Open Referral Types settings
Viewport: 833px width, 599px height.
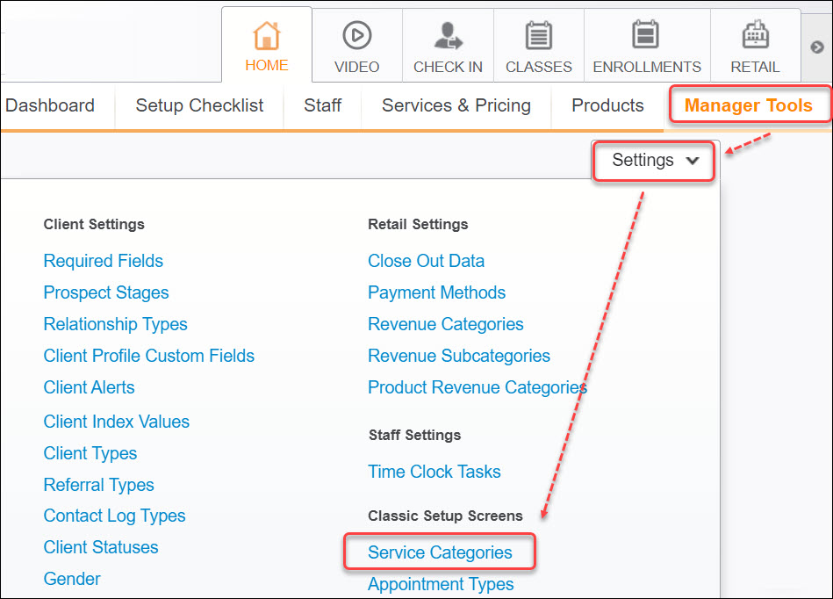tap(98, 485)
